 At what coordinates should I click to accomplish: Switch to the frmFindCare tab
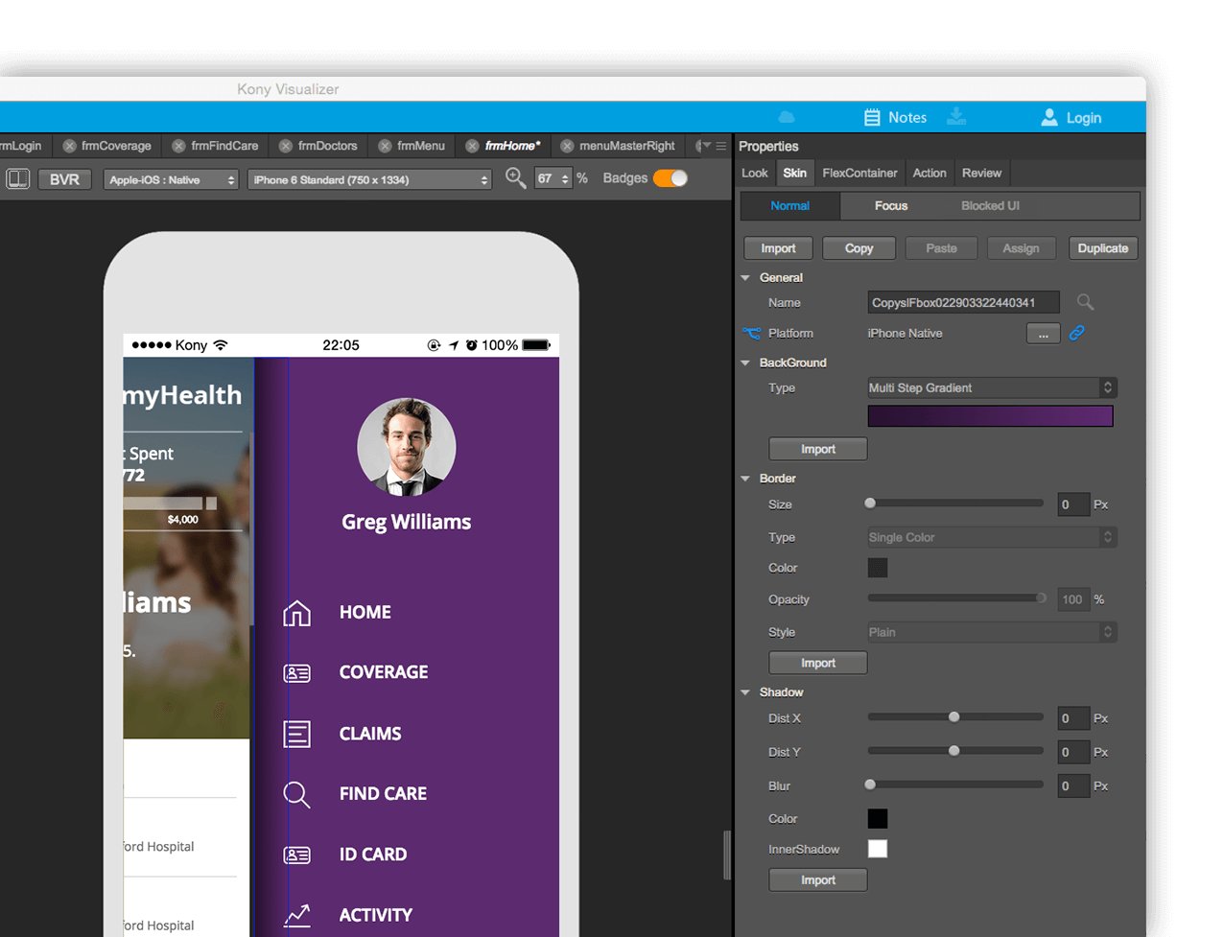coord(224,146)
